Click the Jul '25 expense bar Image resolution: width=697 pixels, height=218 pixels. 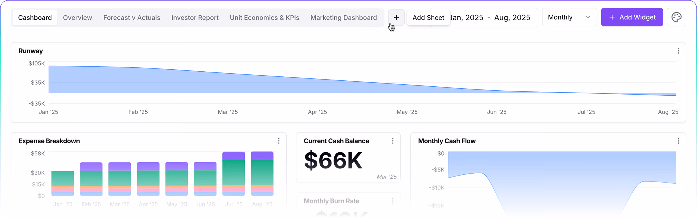tap(234, 174)
